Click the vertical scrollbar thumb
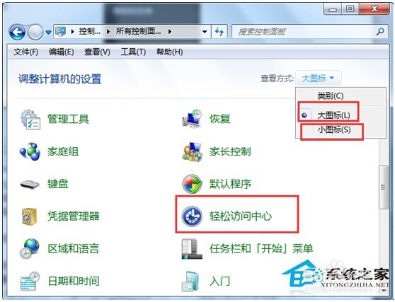395x302 pixels. coord(384,187)
